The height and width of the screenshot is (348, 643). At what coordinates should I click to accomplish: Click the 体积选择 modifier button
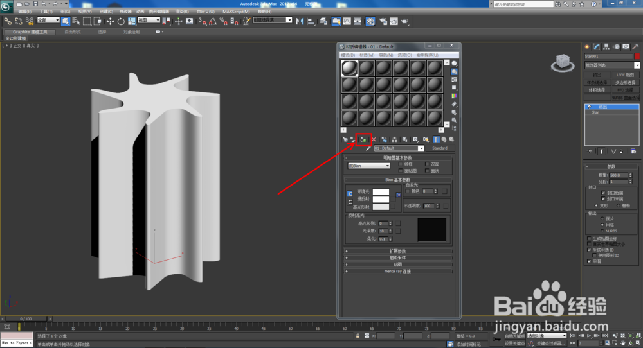(x=597, y=90)
